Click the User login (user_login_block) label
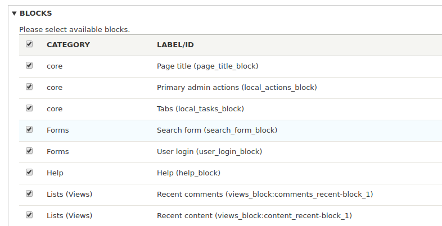442x226 pixels. pyautogui.click(x=209, y=152)
